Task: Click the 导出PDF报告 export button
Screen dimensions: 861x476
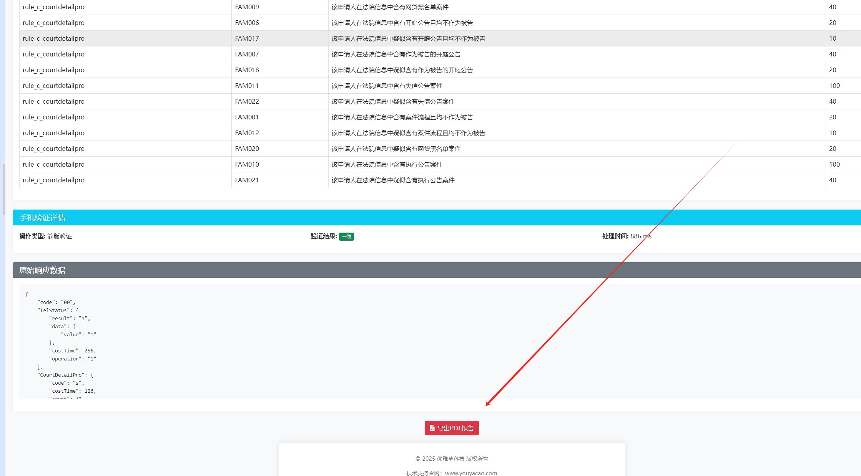Action: [x=451, y=428]
